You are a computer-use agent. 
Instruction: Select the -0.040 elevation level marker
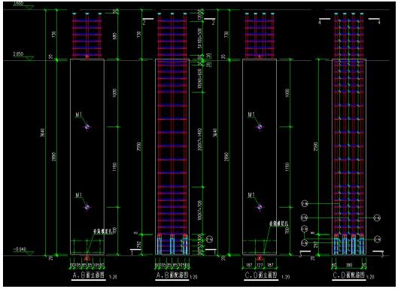23,251
